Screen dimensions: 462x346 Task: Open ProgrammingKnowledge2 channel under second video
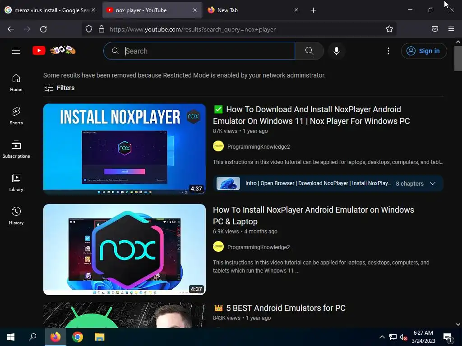[259, 247]
